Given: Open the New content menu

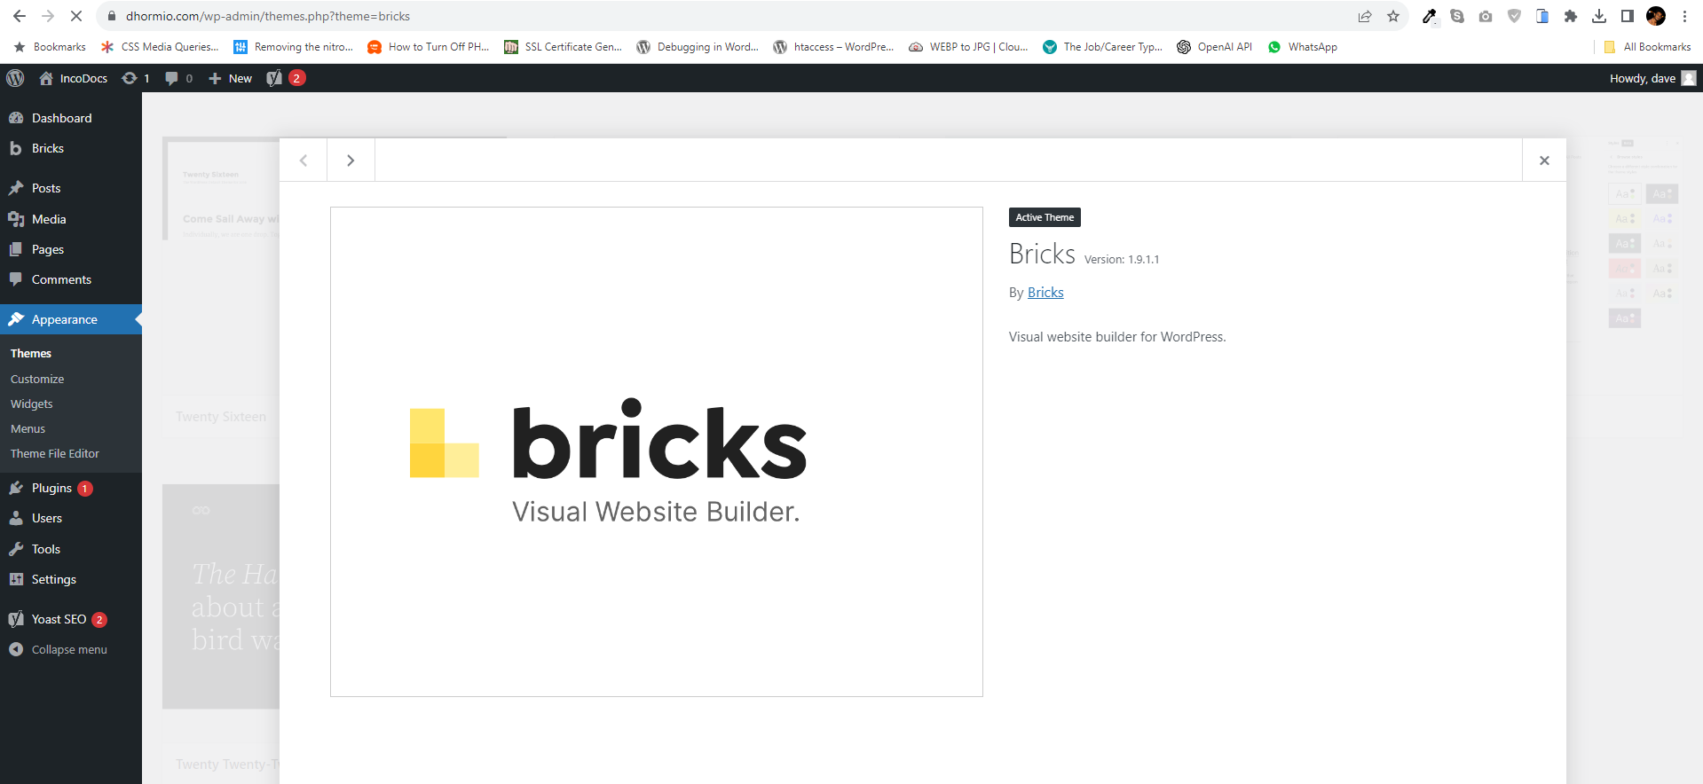Looking at the screenshot, I should pyautogui.click(x=230, y=78).
